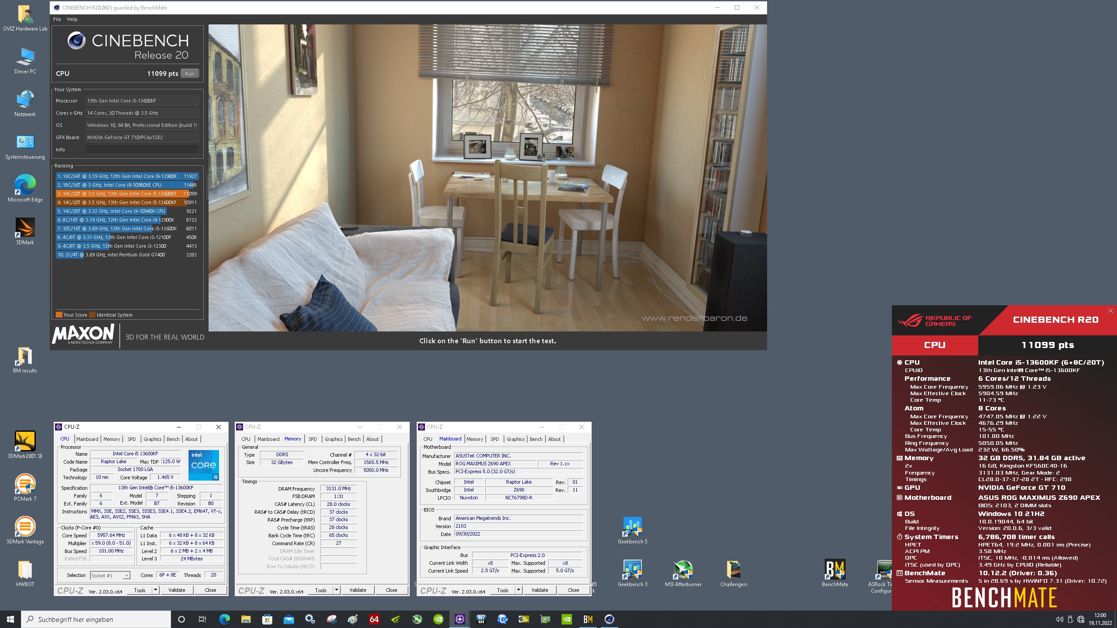
Task: Expand Tools dropdown arrow in CPU-Z Memory window
Action: coord(336,590)
